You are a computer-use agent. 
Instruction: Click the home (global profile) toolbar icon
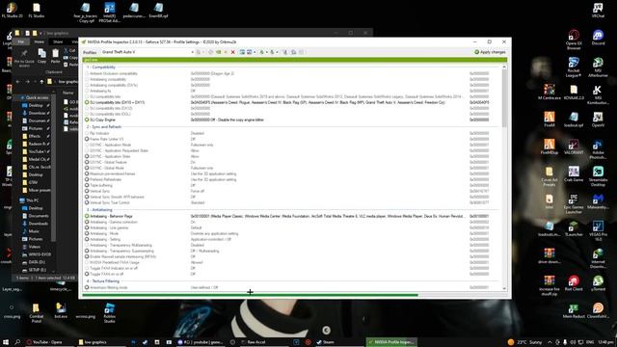coord(199,52)
